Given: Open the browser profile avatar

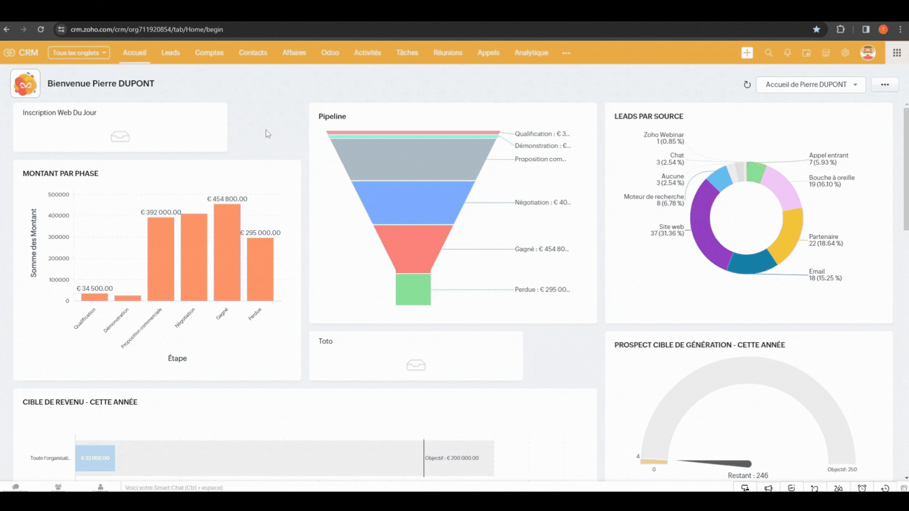Looking at the screenshot, I should coord(883,29).
